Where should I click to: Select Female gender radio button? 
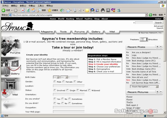pos(64,81)
